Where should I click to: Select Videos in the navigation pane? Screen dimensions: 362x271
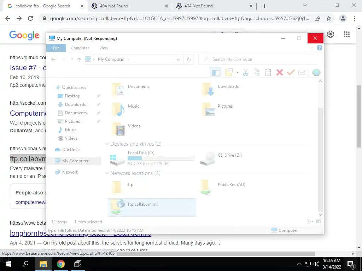coord(71,138)
